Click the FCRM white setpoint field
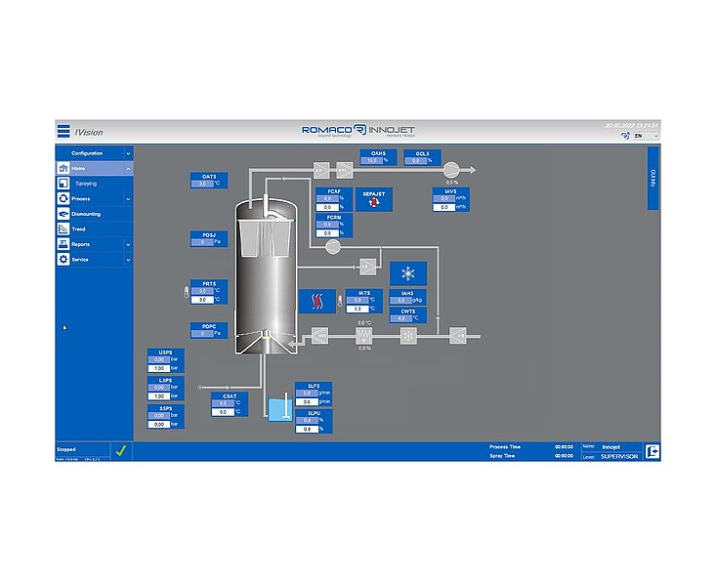This screenshot has height=581, width=716. click(x=327, y=233)
